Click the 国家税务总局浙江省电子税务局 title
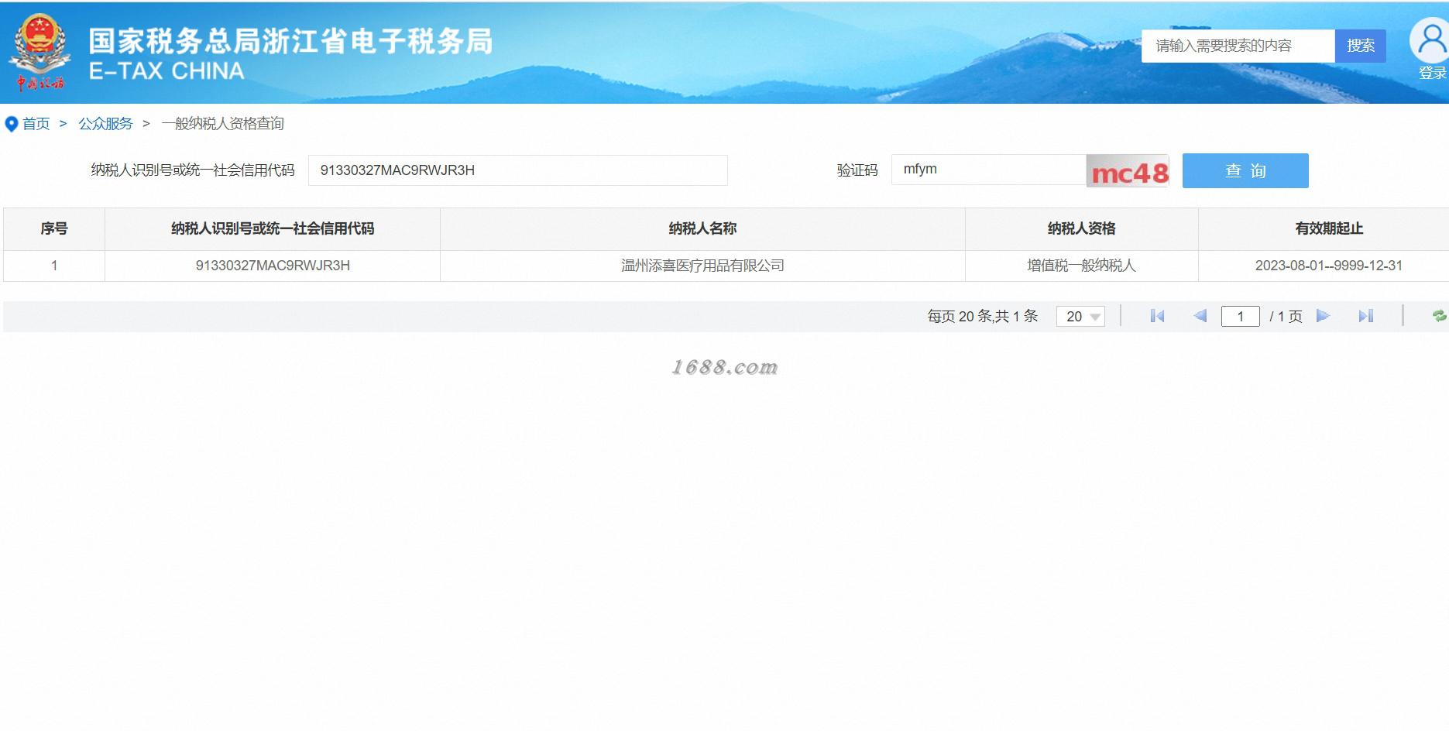 tap(290, 41)
